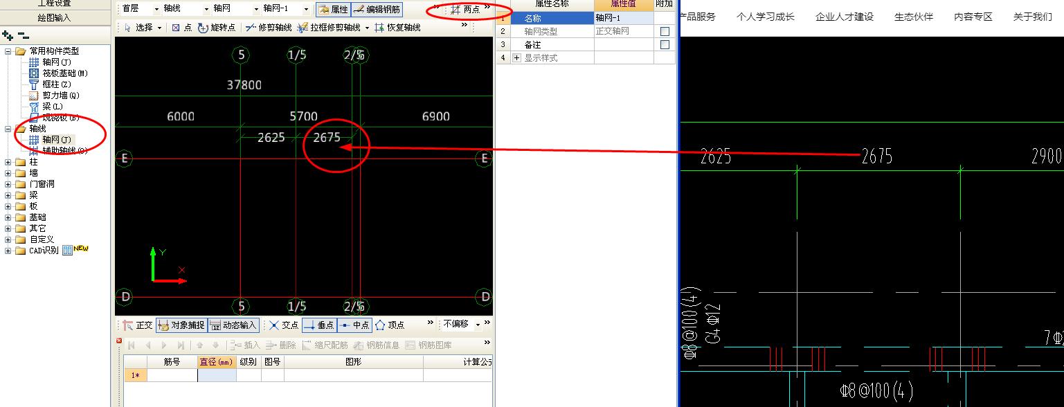Open 企业人才建设 in website navigation
This screenshot has width=1064, height=407.
coord(845,17)
